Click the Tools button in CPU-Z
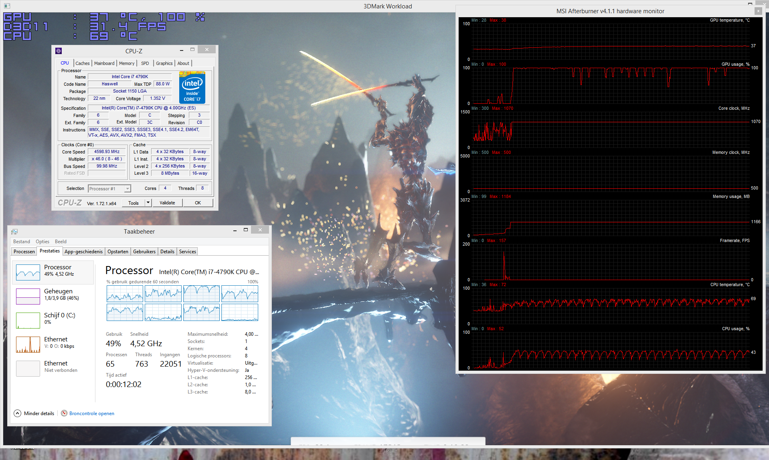769x460 pixels. tap(134, 203)
